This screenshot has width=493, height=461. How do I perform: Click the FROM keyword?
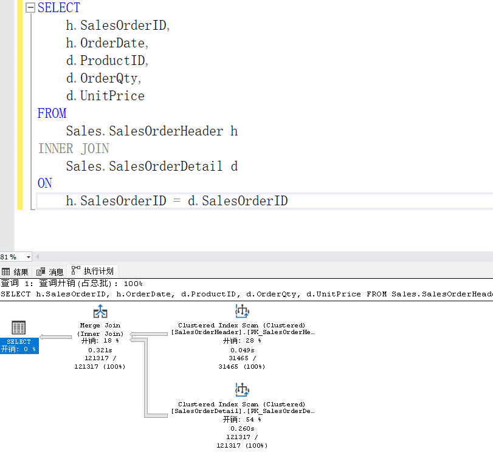52,114
